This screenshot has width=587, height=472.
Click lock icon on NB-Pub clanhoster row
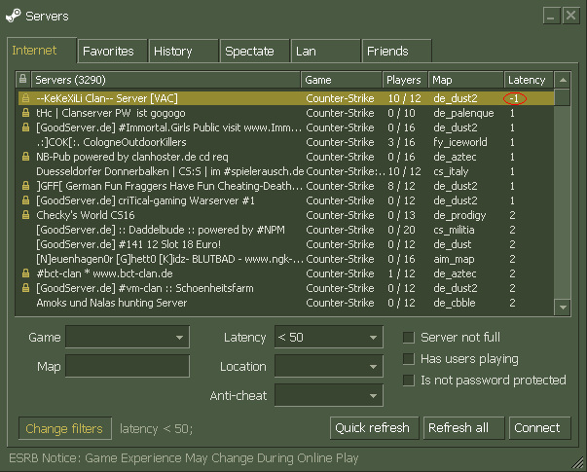(x=25, y=157)
